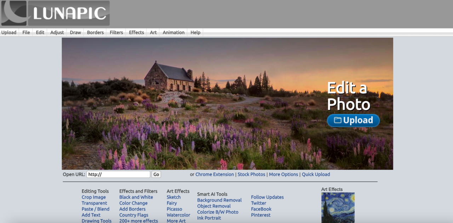
Task: Click the Edit a Photo banner text
Action: pyautogui.click(x=349, y=96)
